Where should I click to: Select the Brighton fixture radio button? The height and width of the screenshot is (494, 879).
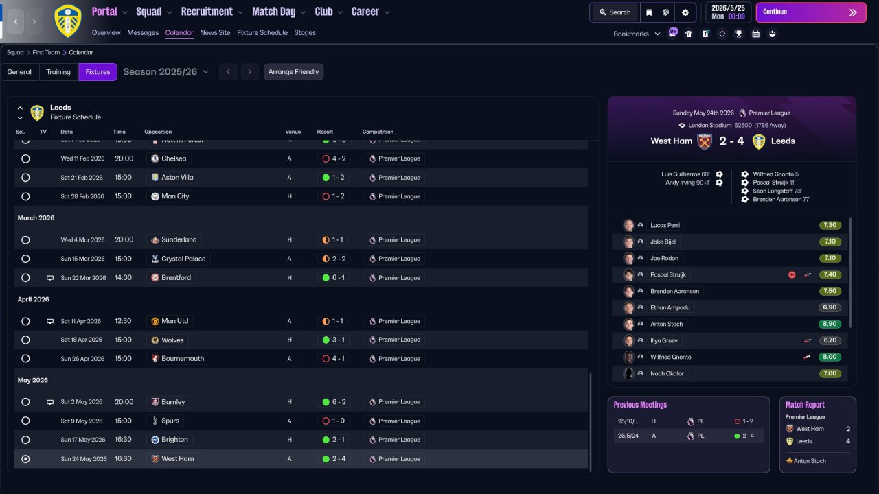click(25, 440)
